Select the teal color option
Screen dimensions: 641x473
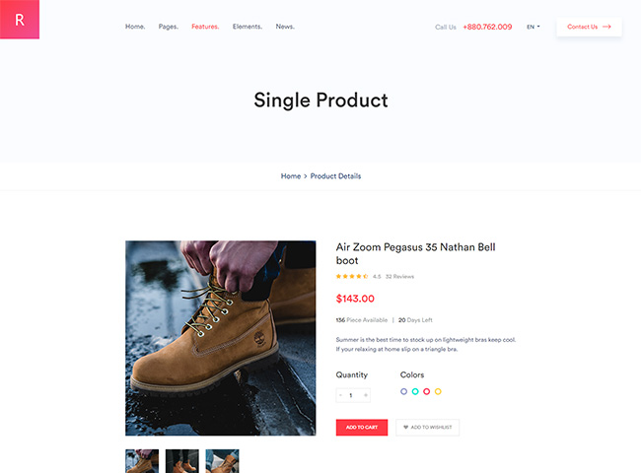415,391
